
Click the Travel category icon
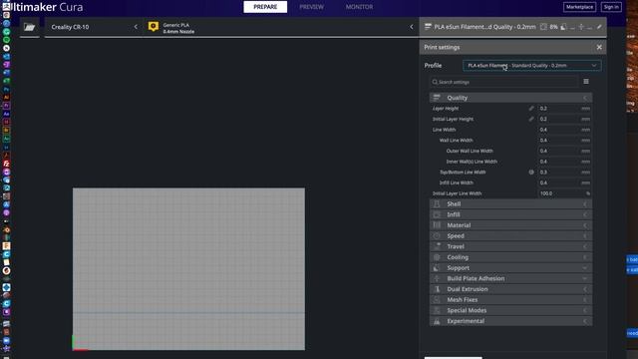pos(437,246)
